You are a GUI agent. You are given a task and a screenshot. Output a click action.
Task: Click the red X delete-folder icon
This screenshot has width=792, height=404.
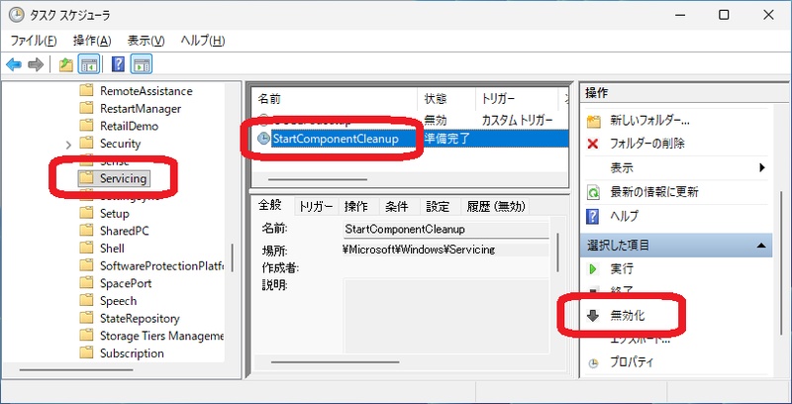593,144
